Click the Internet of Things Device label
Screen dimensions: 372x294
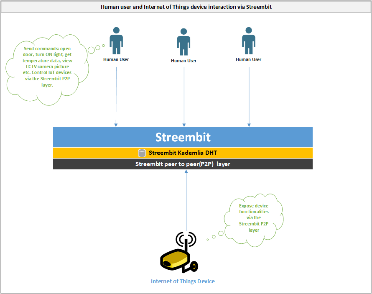(183, 281)
